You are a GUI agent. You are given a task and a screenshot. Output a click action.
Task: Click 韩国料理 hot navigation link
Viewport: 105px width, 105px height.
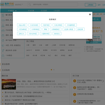(x=71, y=45)
